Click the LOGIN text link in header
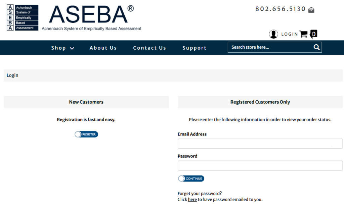This screenshot has width=344, height=206. click(x=290, y=34)
